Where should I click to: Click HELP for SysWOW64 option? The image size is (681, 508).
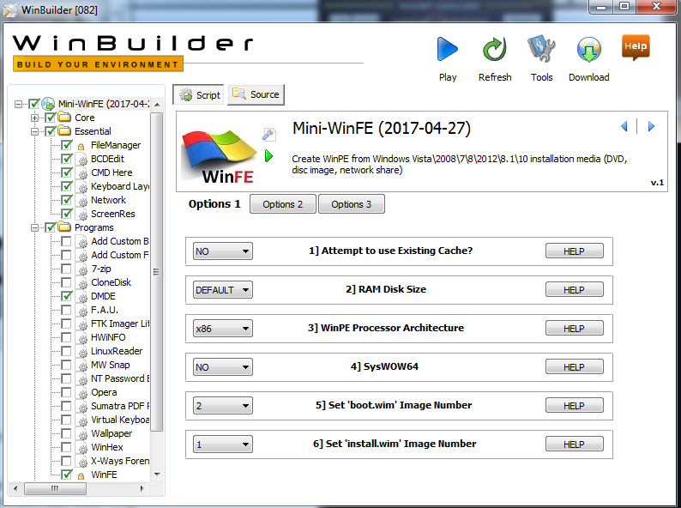click(574, 367)
